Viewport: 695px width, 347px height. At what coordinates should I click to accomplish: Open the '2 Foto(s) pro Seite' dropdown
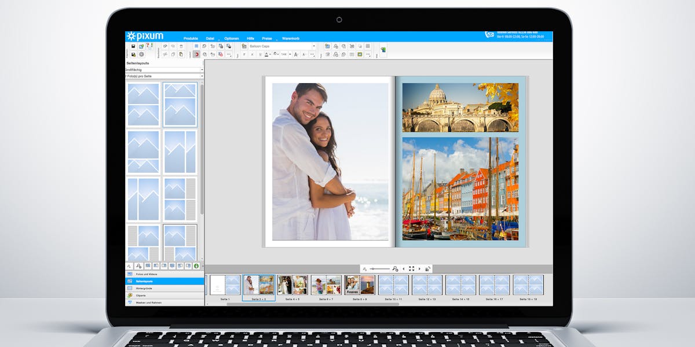(162, 76)
